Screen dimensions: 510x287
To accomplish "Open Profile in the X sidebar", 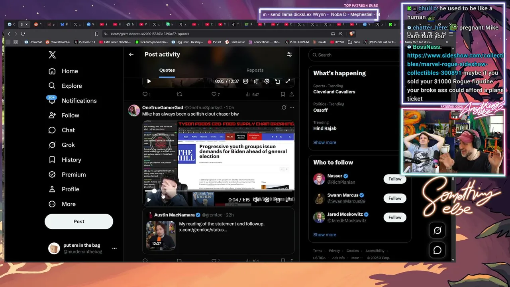I will pos(64,189).
